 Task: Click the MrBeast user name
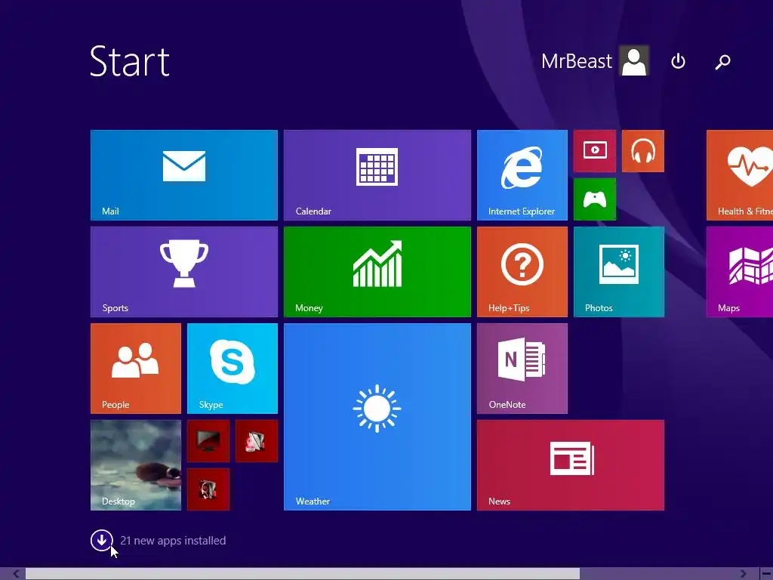(576, 61)
